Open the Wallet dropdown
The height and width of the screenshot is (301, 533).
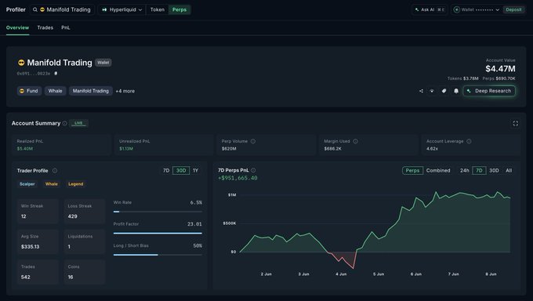477,9
